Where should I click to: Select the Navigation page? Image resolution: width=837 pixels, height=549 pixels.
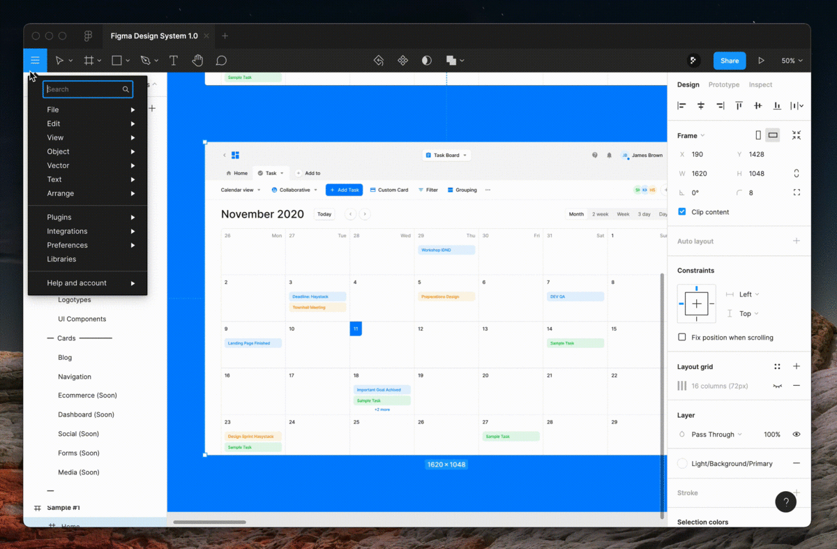coord(75,377)
